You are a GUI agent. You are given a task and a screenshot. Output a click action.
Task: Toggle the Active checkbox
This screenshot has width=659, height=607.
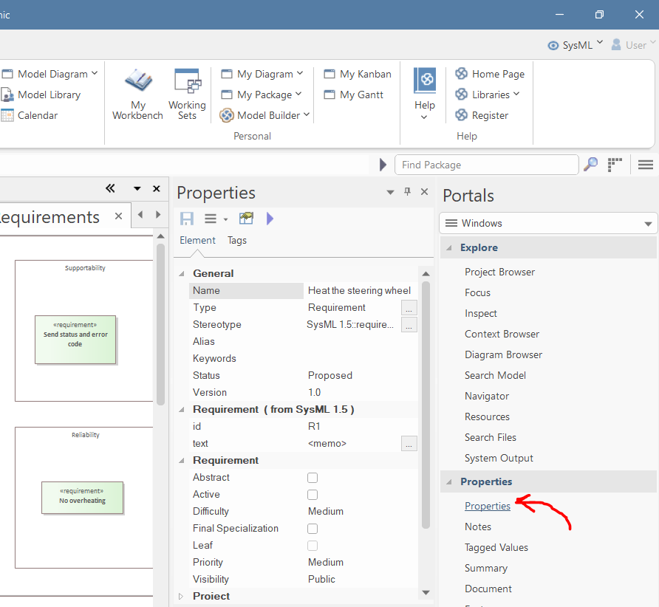tap(313, 495)
